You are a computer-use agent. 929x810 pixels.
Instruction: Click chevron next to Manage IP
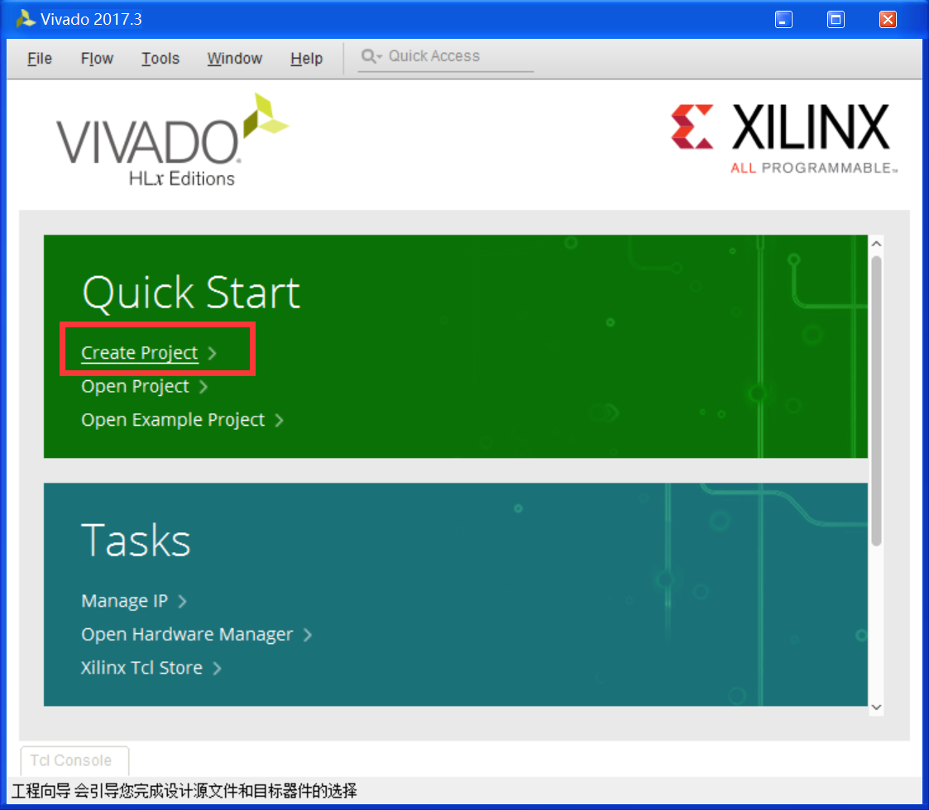pos(183,602)
